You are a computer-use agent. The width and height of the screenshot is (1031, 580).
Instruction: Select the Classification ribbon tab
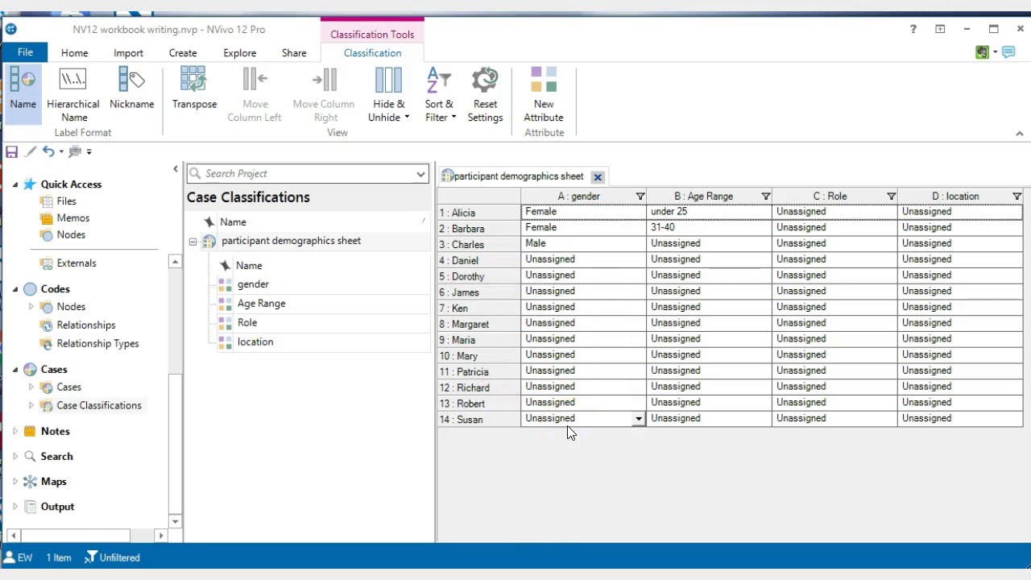[x=372, y=53]
